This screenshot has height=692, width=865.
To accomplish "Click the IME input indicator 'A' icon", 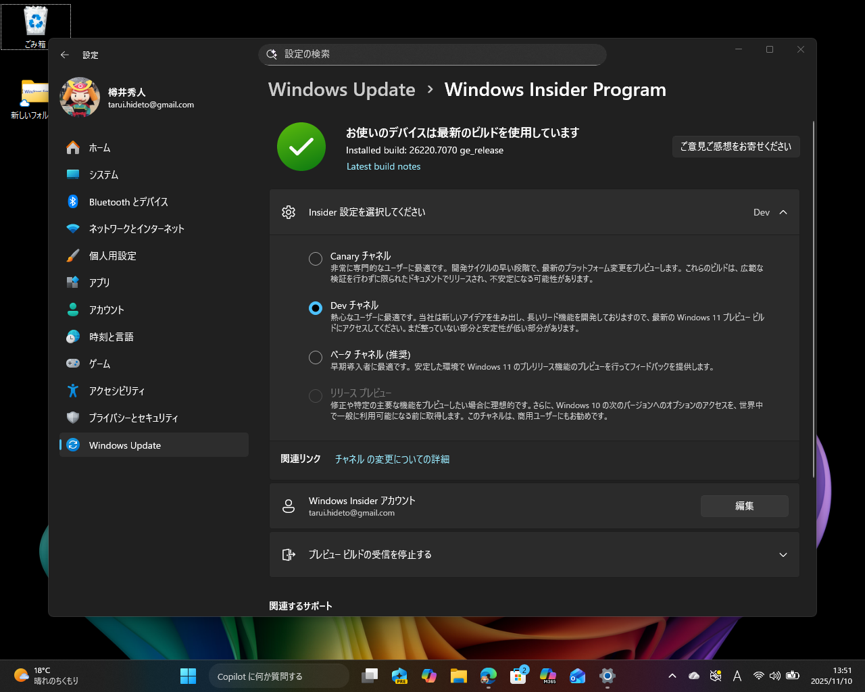I will (737, 676).
